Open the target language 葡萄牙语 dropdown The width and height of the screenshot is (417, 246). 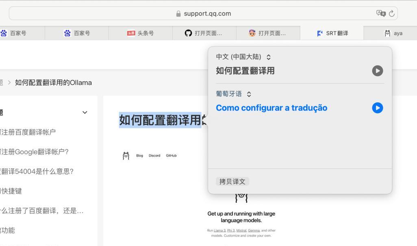234,94
